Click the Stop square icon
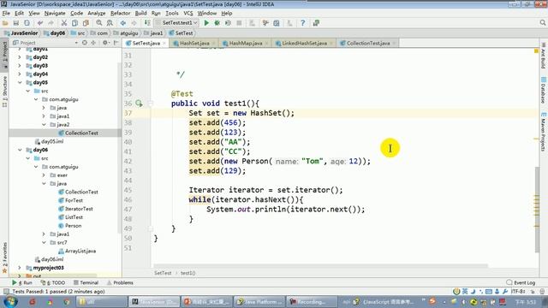The height and width of the screenshot is (308, 548). click(x=239, y=23)
